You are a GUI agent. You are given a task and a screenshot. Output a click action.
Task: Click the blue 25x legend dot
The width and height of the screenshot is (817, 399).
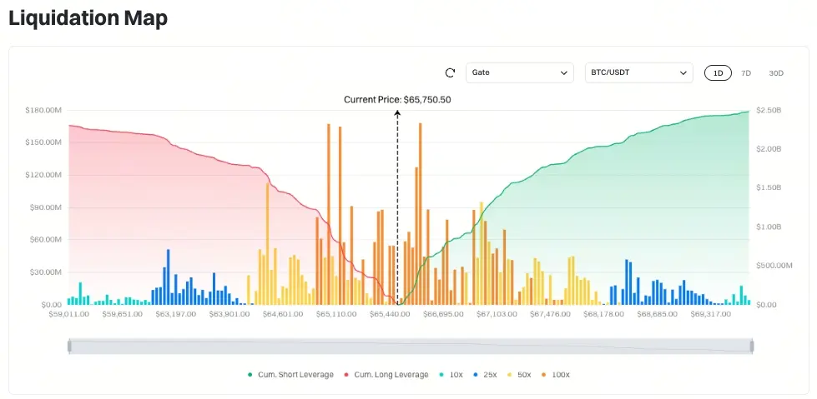[x=475, y=375]
